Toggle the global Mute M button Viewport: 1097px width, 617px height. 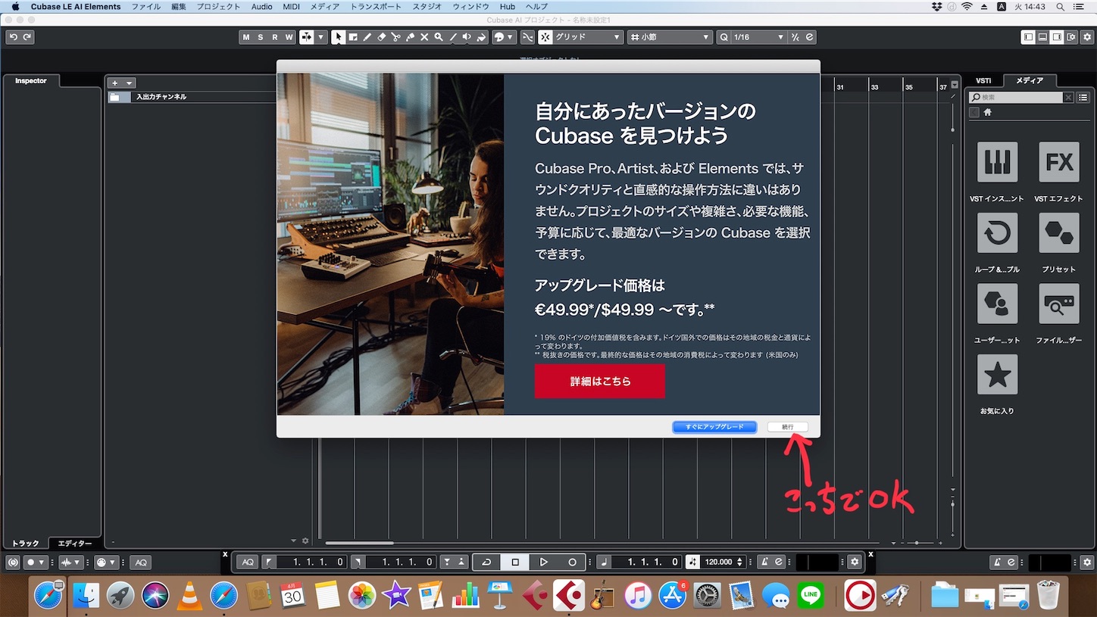[245, 36]
